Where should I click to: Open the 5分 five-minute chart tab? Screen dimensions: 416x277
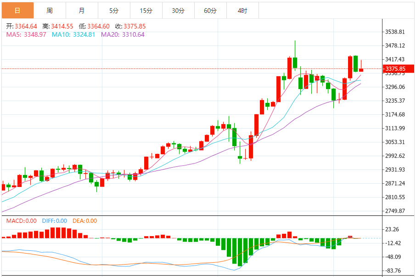coord(114,11)
